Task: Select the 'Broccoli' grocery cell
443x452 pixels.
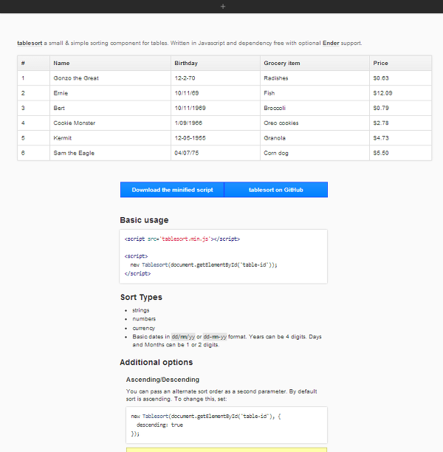Action: pos(315,108)
